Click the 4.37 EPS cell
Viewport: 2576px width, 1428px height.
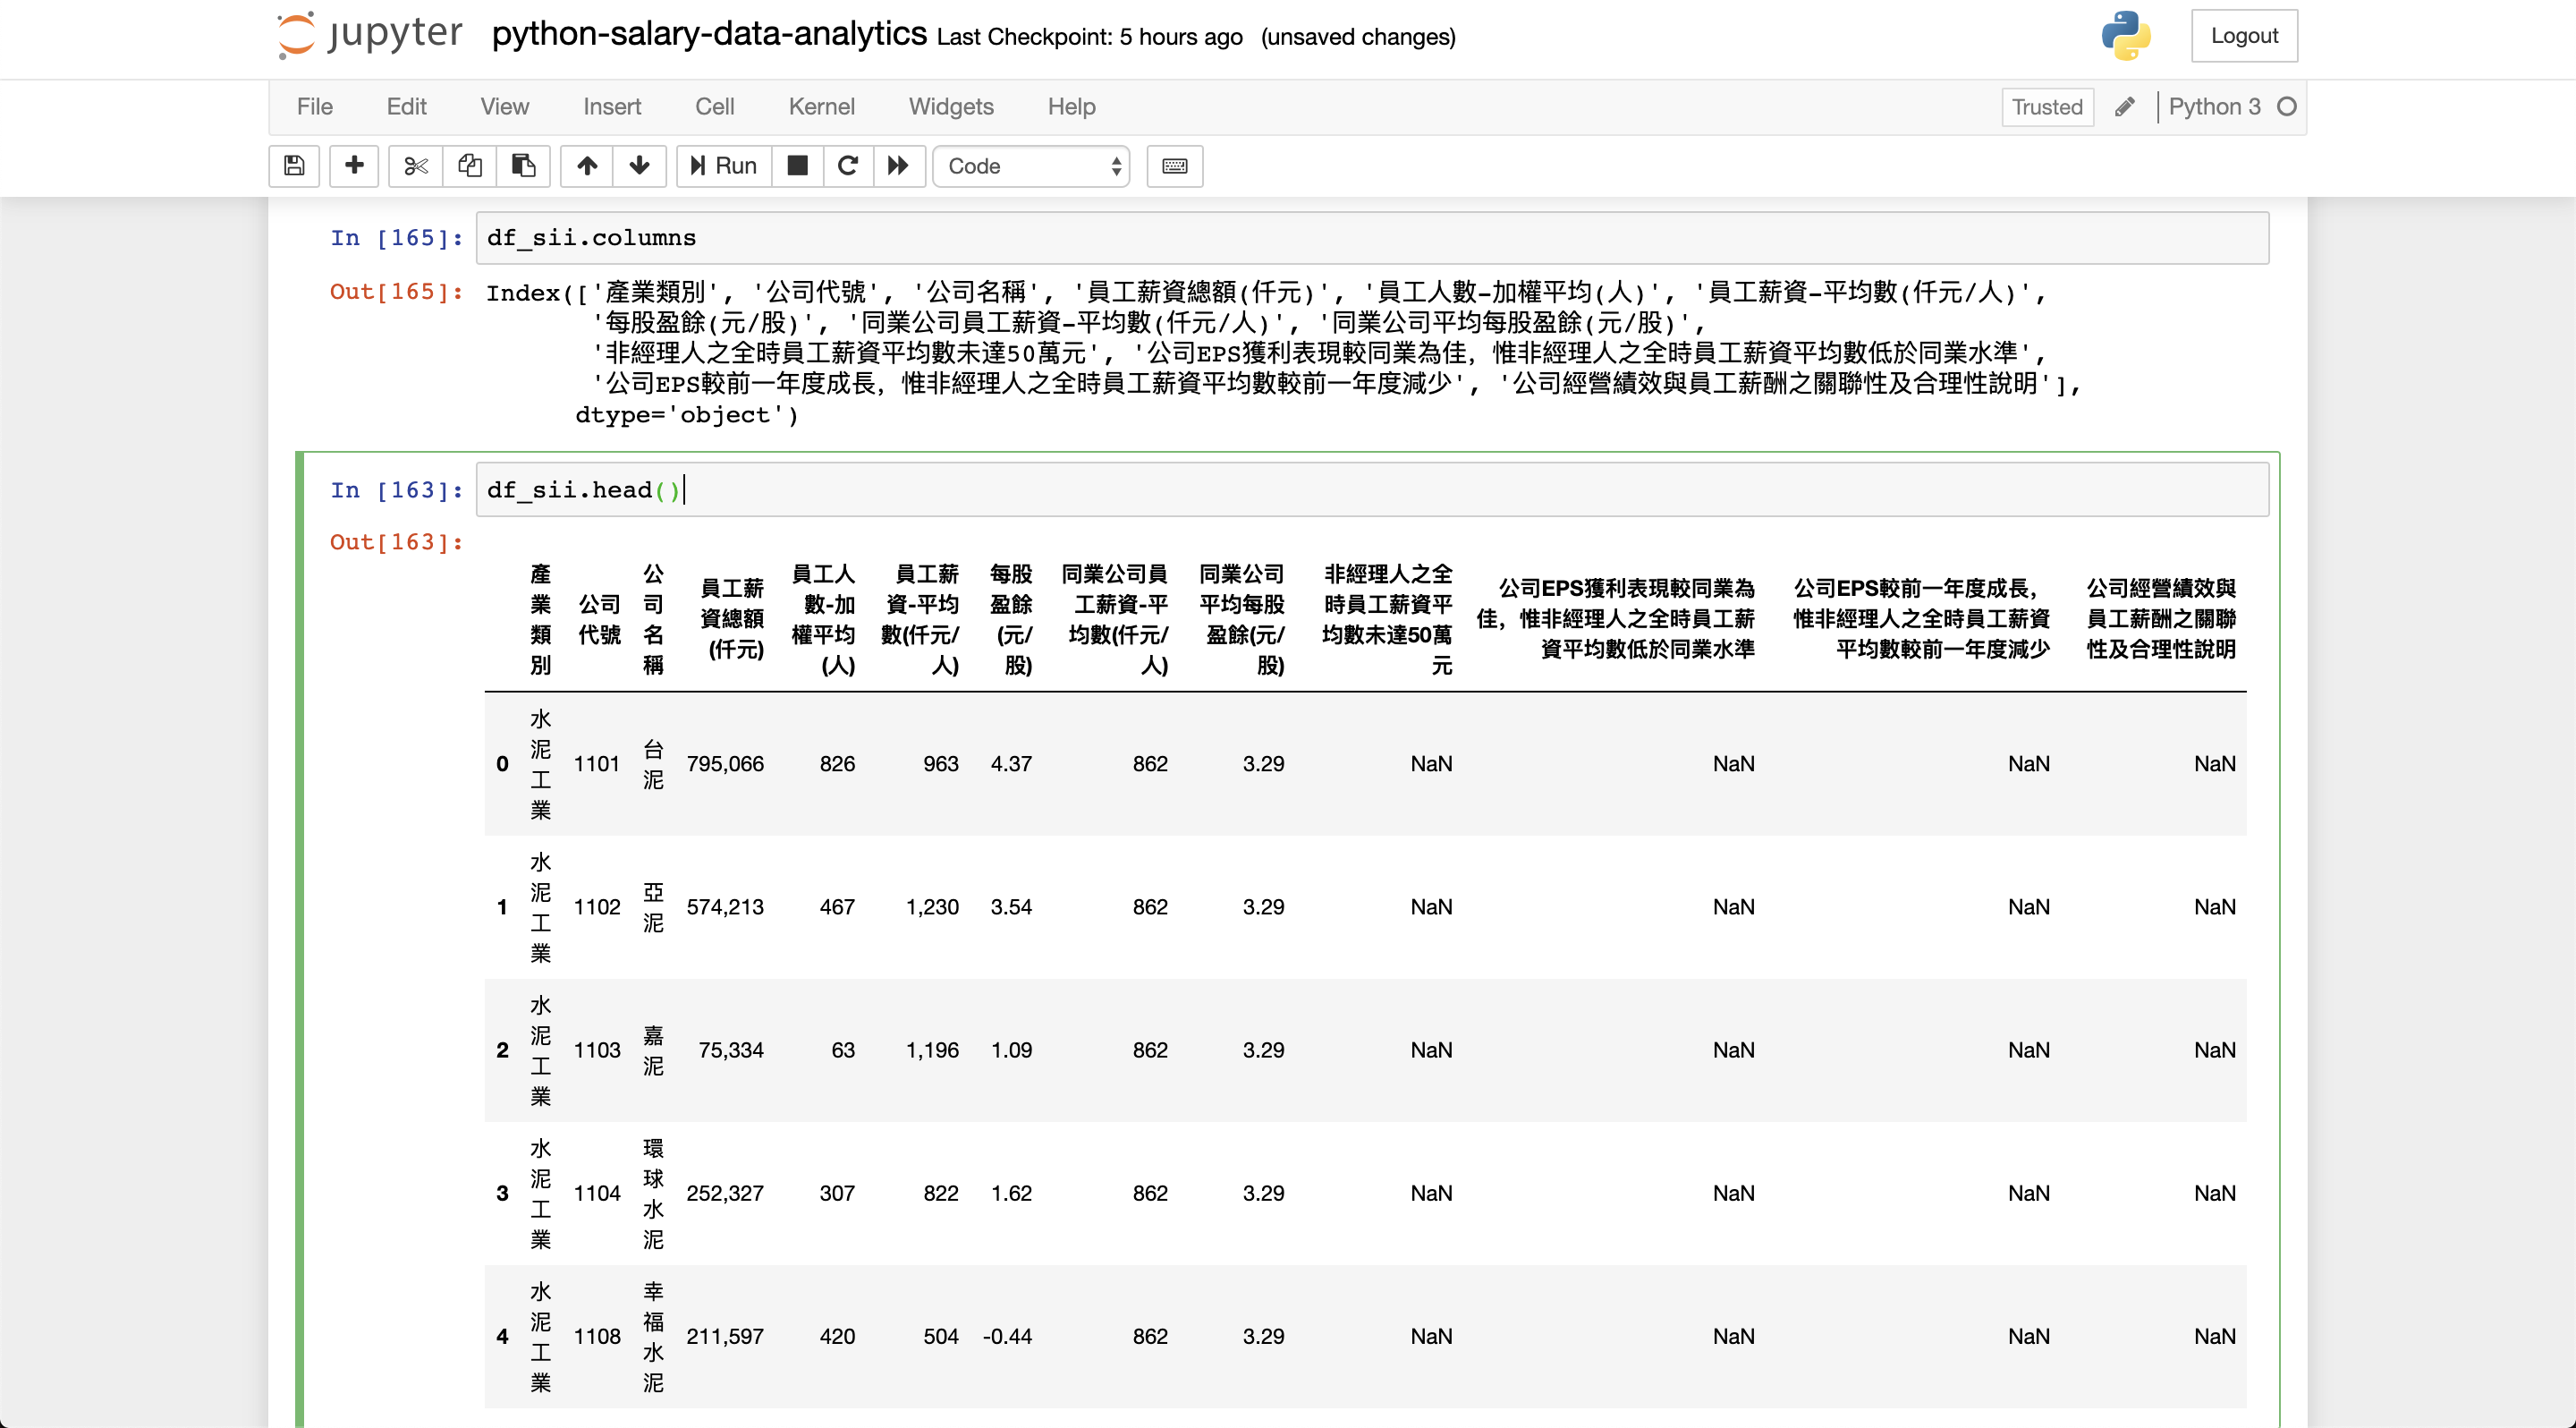pos(1011,764)
